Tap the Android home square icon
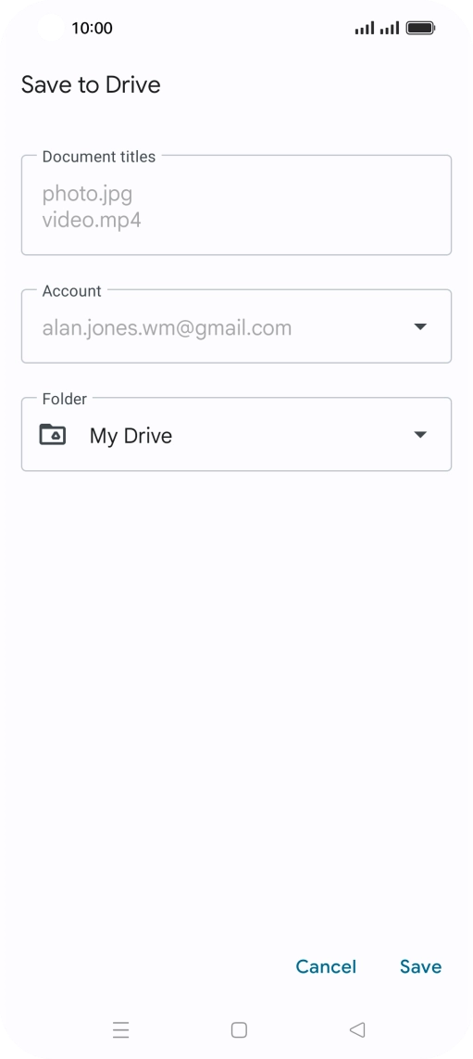The width and height of the screenshot is (473, 1059). click(x=239, y=1030)
